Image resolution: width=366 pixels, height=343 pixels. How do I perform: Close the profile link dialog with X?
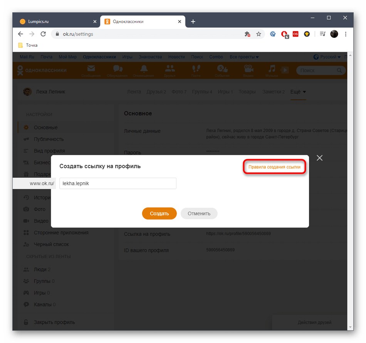[319, 158]
